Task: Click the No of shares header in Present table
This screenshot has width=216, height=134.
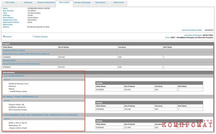Action: 64,47
